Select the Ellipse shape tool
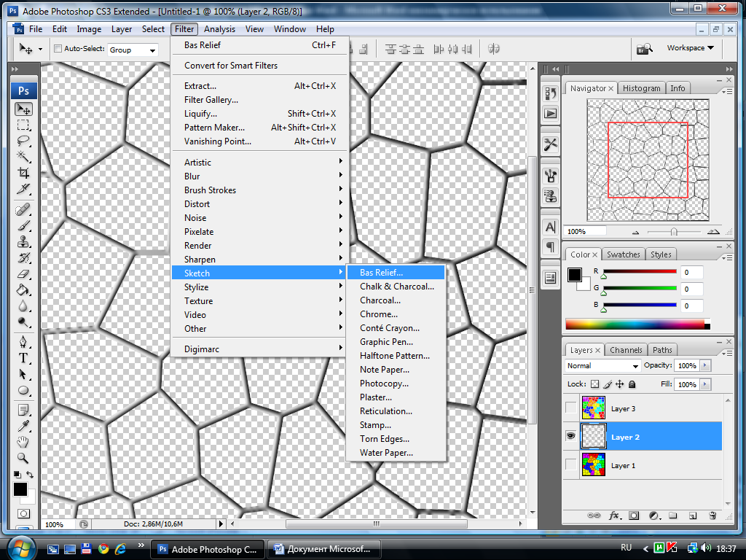 pyautogui.click(x=23, y=391)
